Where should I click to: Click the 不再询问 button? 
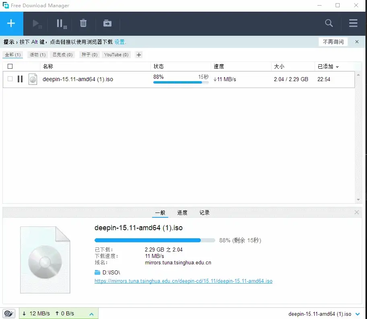point(333,42)
